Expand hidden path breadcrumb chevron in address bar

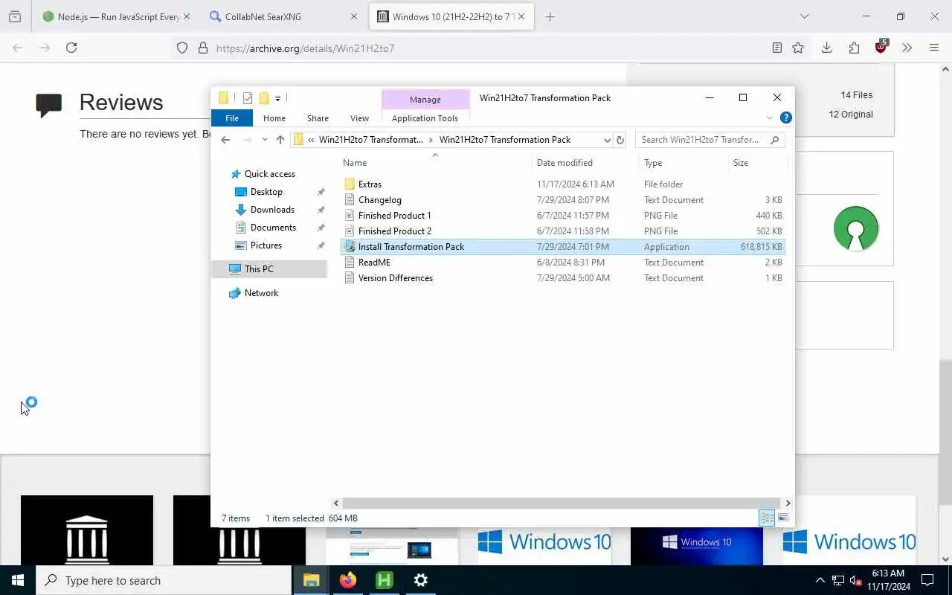tap(311, 140)
